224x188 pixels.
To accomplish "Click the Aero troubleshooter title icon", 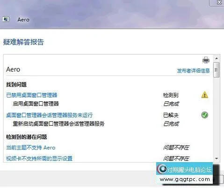I will click(6, 19).
